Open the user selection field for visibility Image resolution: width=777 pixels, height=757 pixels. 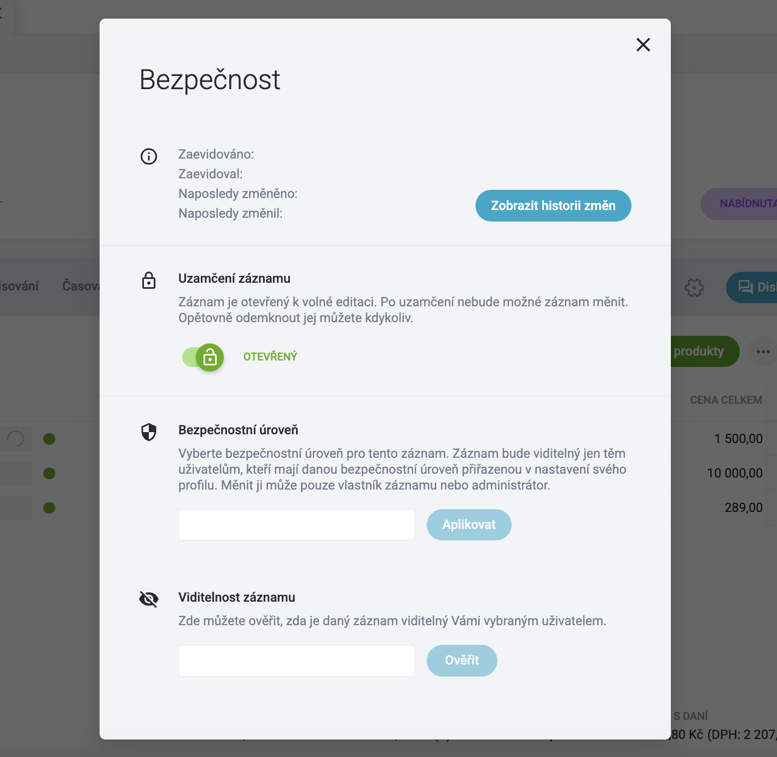pos(297,661)
